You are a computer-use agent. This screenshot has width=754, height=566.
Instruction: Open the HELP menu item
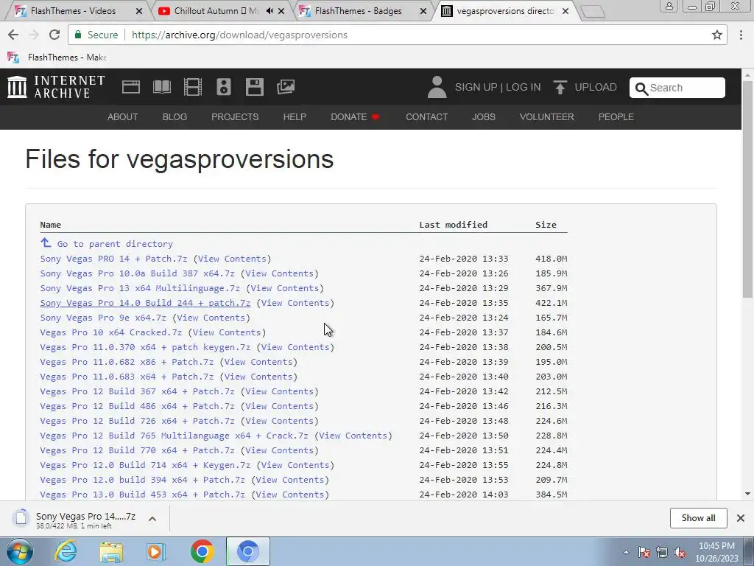(295, 117)
